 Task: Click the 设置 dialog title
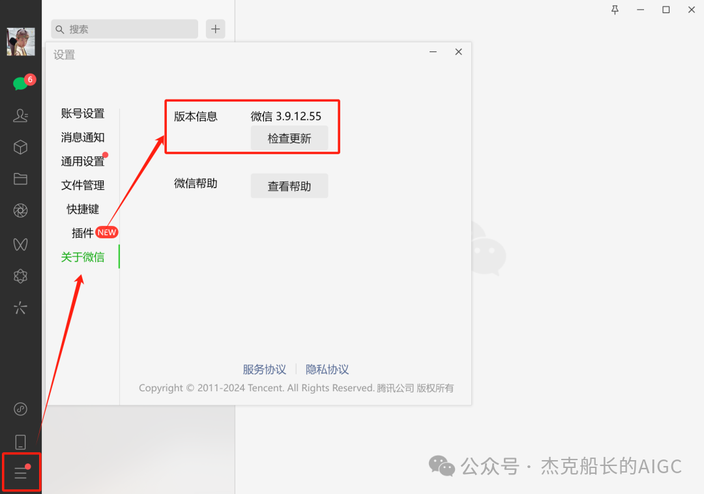[64, 55]
